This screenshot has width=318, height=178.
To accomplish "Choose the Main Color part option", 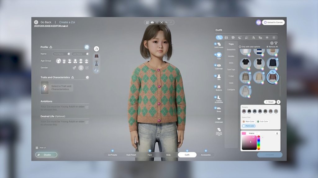I will pos(248,121).
